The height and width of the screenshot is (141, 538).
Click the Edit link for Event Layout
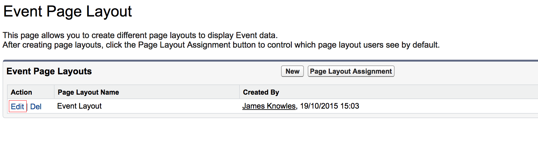pos(17,107)
